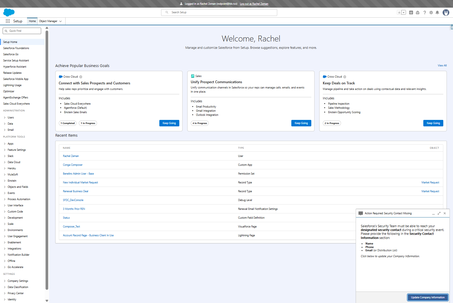
Task: Click Keep Going on Keep Deals on Track
Action: (433, 123)
